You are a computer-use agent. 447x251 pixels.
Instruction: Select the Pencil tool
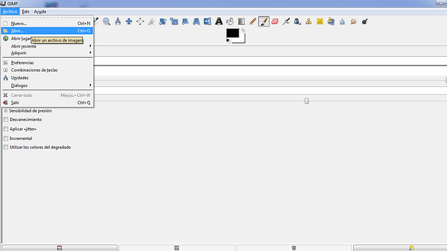coord(253,21)
